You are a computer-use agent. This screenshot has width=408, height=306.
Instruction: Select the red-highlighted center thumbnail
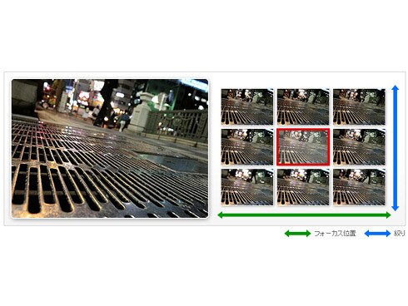click(x=303, y=147)
